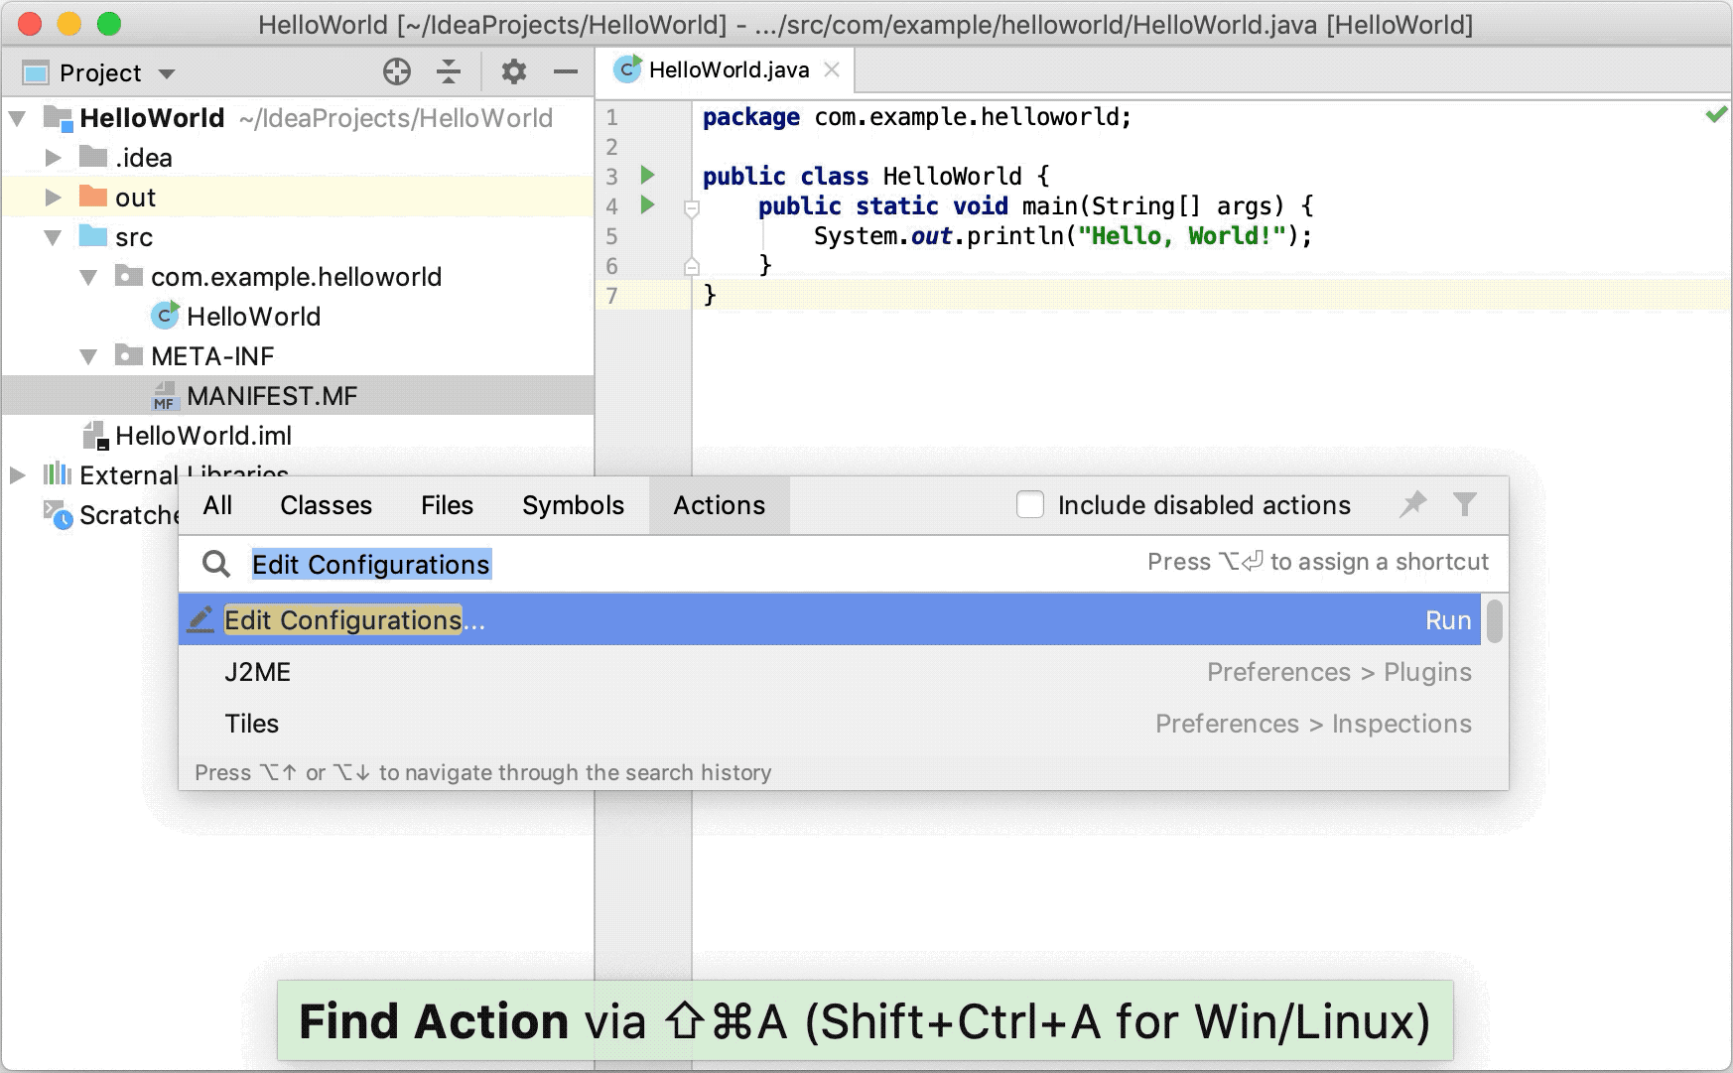Viewport: 1733px width, 1073px height.
Task: Pin the search popup with pin icon
Action: point(1413,504)
